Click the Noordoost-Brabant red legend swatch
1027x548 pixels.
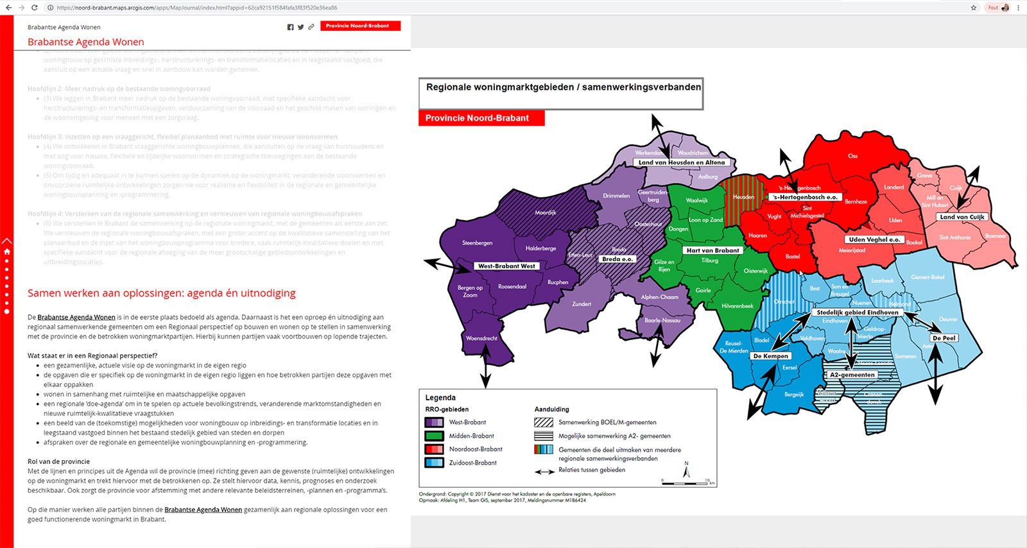(434, 449)
